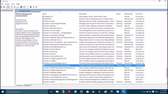
Task: Select the WebClient service row
Action: (93, 19)
